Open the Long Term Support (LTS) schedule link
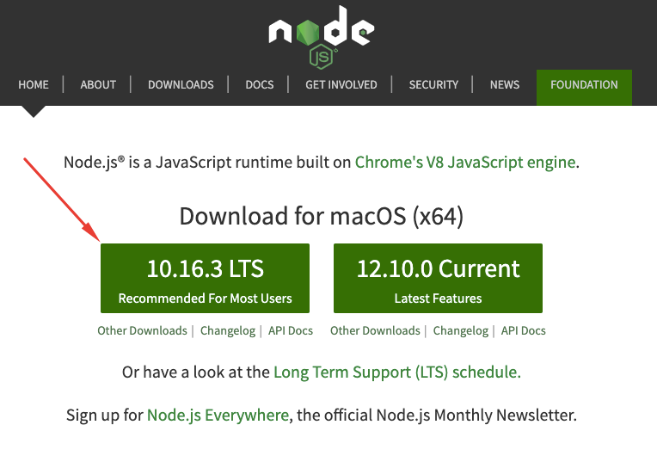657x468 pixels. (396, 372)
